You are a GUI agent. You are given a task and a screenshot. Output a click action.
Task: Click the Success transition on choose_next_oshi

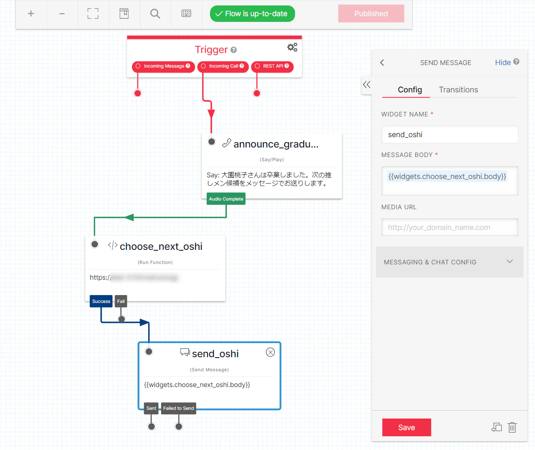point(101,301)
